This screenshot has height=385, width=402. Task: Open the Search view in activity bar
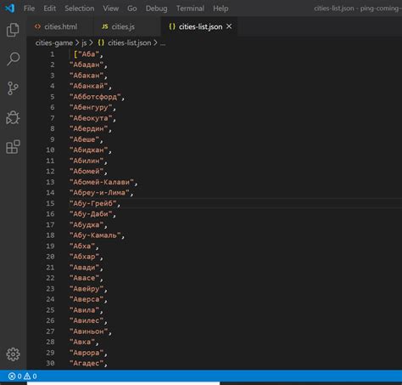pyautogui.click(x=13, y=59)
